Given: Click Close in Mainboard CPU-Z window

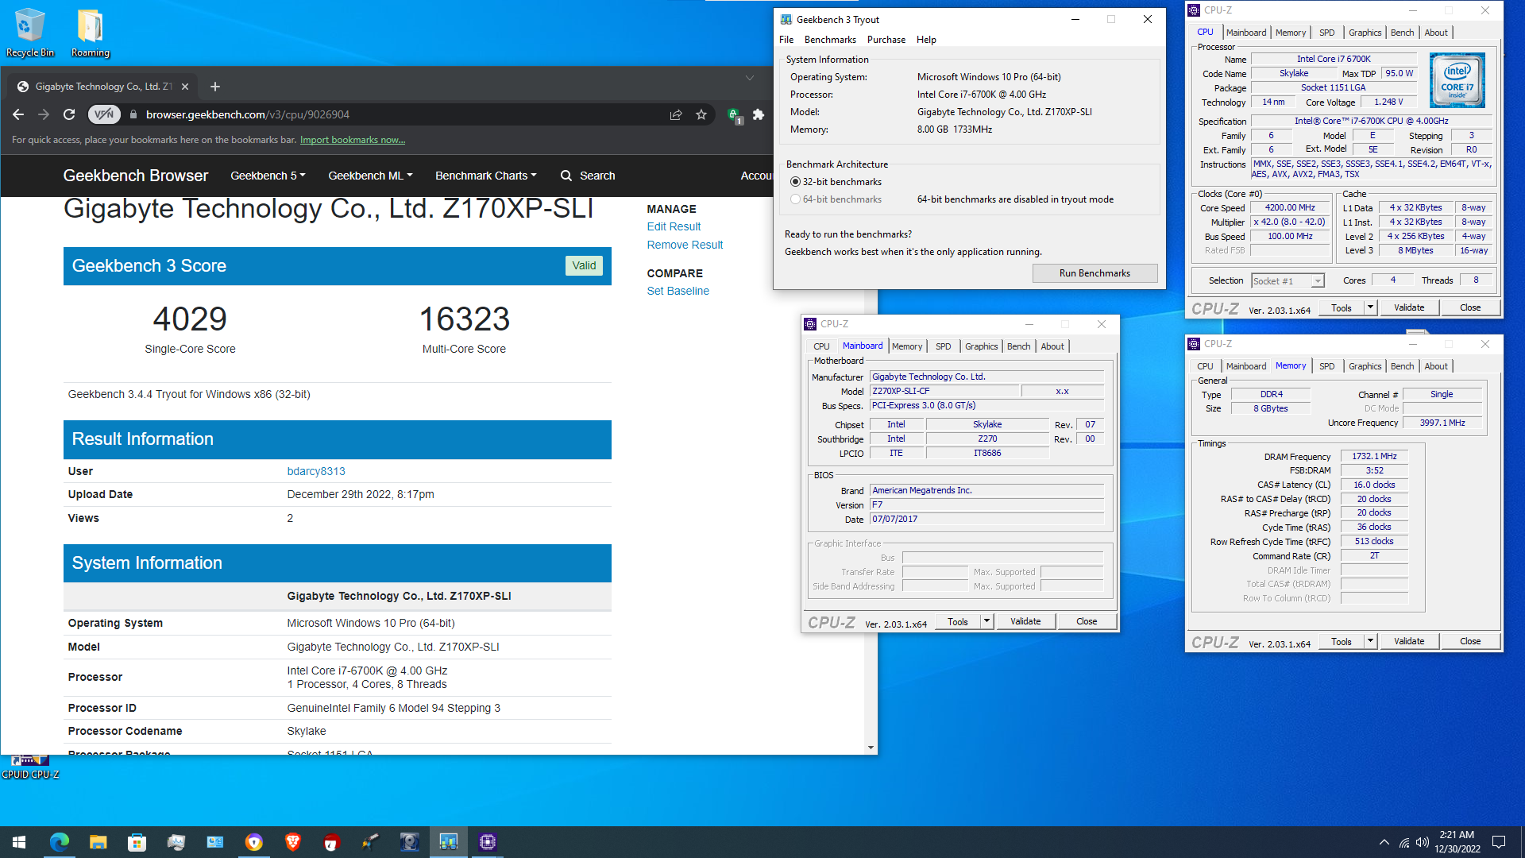Looking at the screenshot, I should click(x=1087, y=621).
